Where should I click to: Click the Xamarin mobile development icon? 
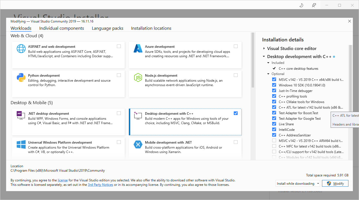(x=138, y=144)
